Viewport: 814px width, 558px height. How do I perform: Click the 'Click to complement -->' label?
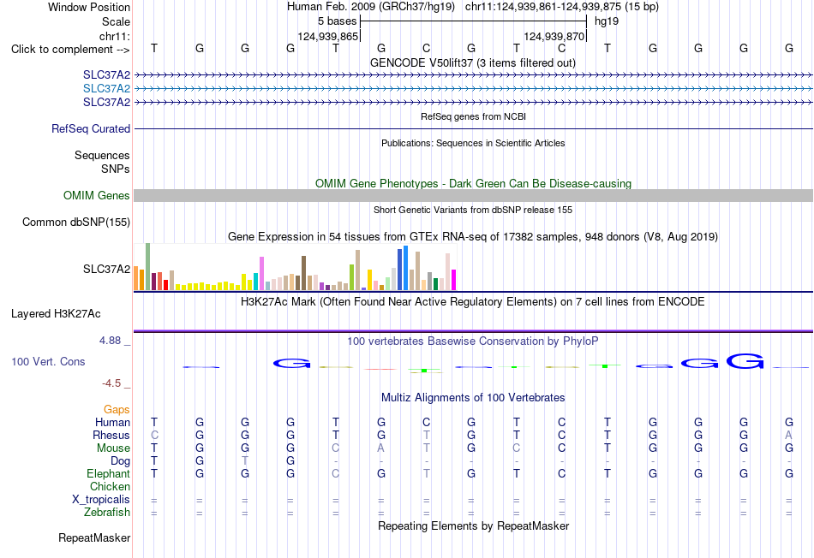[x=70, y=50]
